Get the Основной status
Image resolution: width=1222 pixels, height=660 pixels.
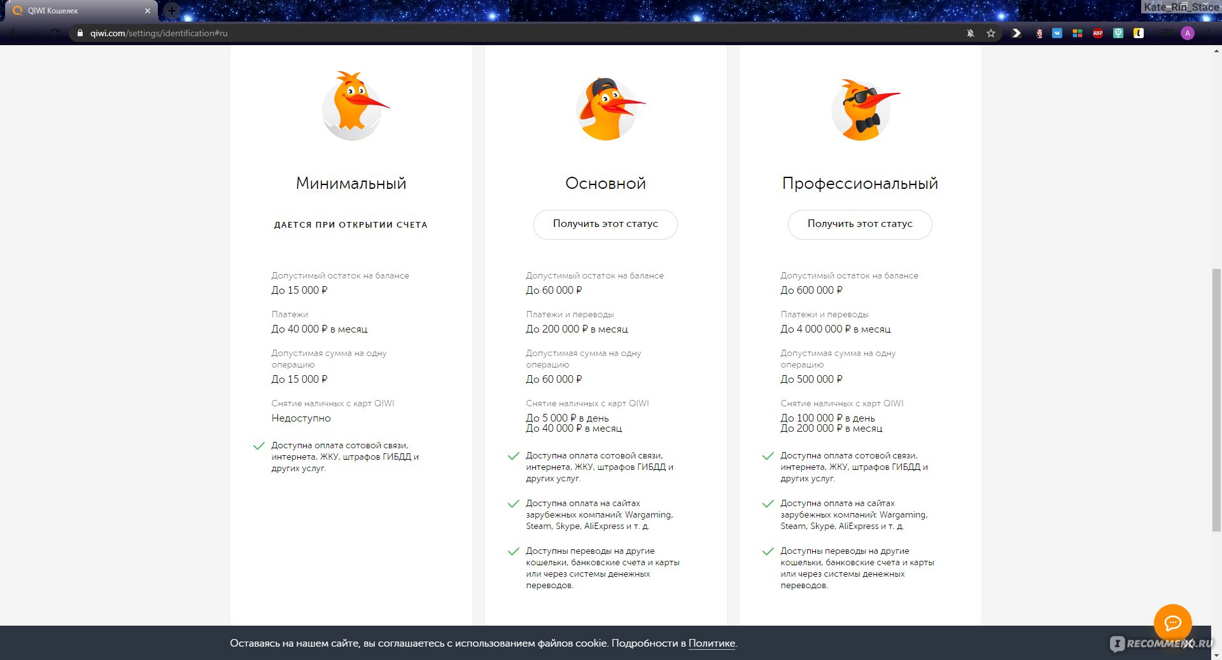(605, 224)
